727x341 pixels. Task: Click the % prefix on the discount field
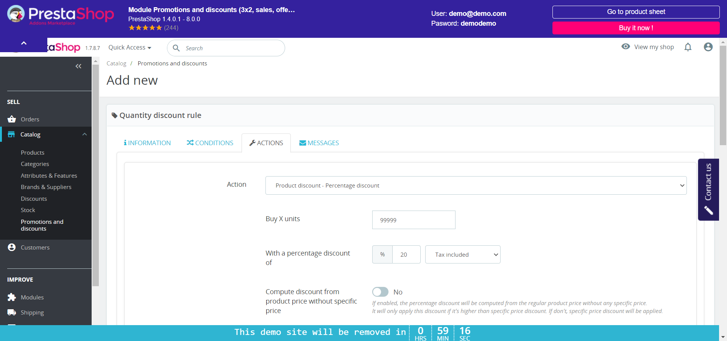[x=382, y=254]
